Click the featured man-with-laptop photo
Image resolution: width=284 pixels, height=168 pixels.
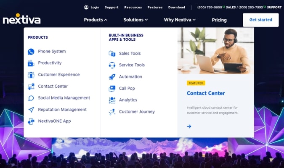[x=215, y=51]
